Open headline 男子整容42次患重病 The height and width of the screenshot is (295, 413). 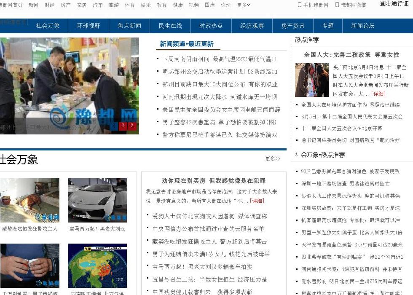[220, 122]
